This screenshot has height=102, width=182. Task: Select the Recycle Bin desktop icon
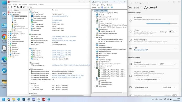(4, 16)
